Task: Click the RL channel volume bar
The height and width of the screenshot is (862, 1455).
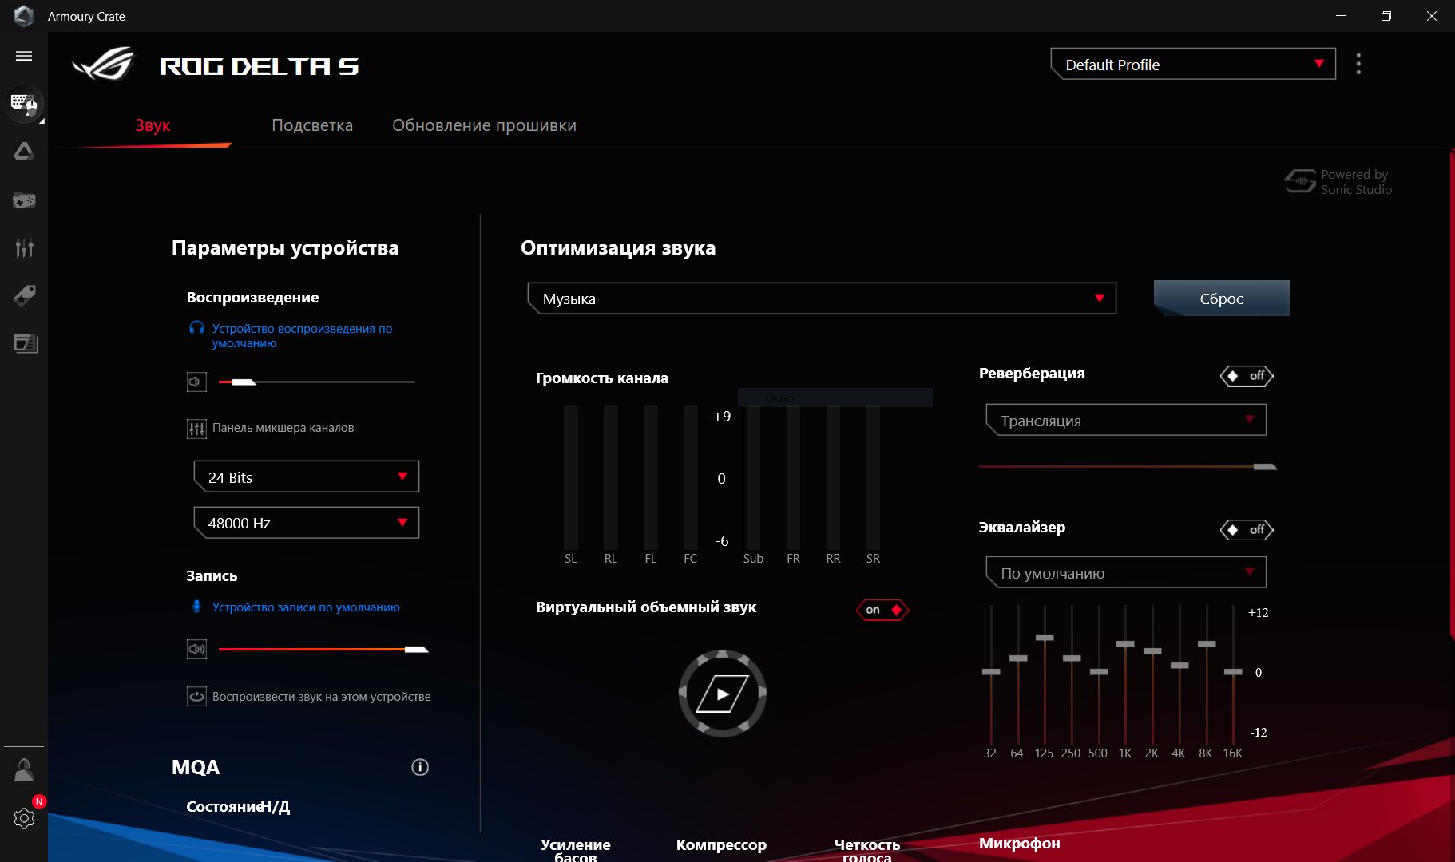Action: click(x=611, y=477)
